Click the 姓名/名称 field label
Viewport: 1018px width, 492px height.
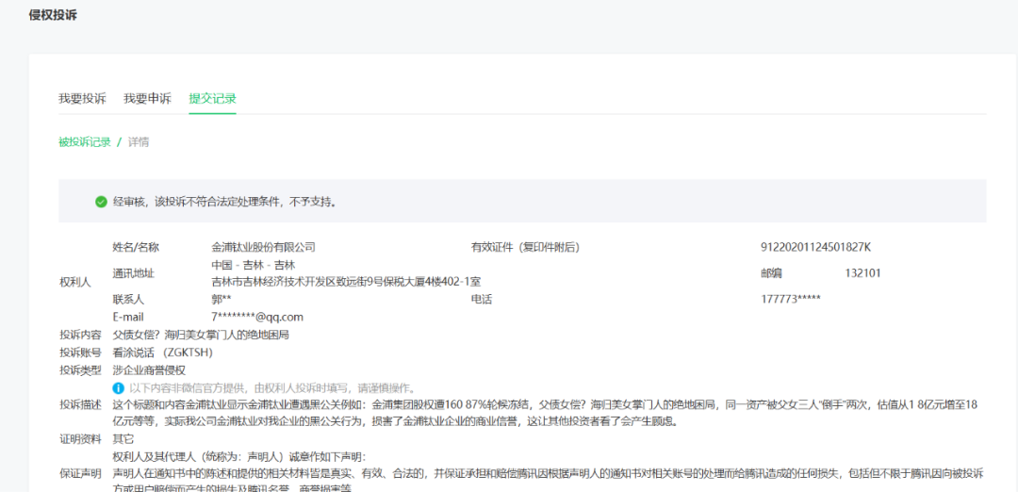coord(136,247)
